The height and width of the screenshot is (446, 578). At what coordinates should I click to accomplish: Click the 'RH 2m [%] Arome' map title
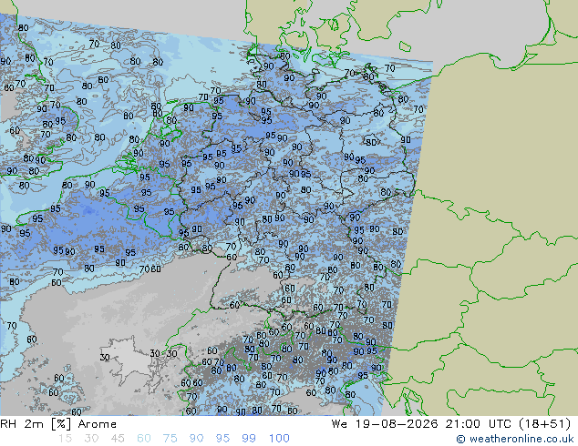point(58,424)
